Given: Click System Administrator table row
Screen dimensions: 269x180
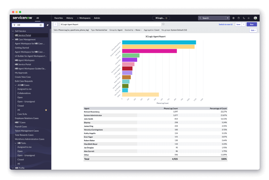Looking at the screenshot, I should pyautogui.click(x=155, y=116).
